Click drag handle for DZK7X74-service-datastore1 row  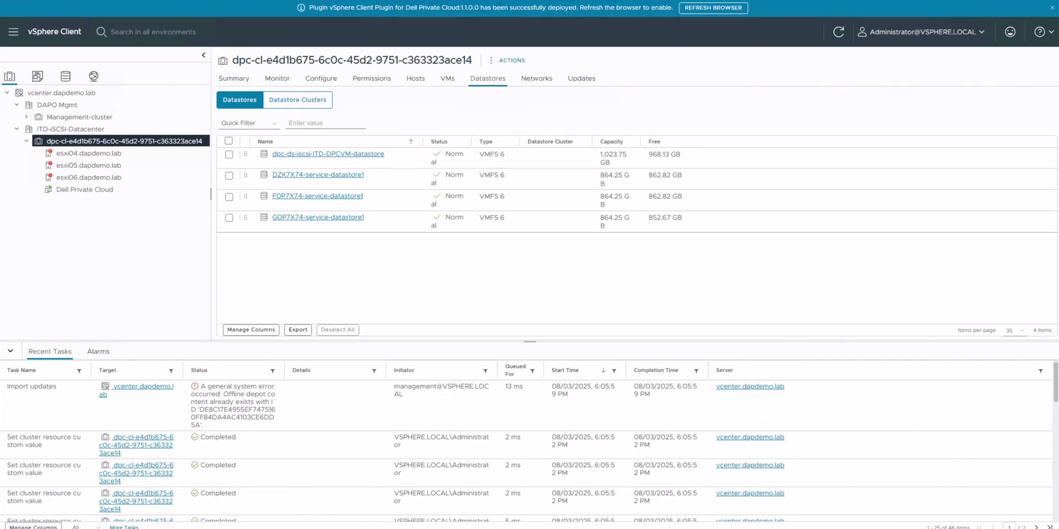[245, 175]
